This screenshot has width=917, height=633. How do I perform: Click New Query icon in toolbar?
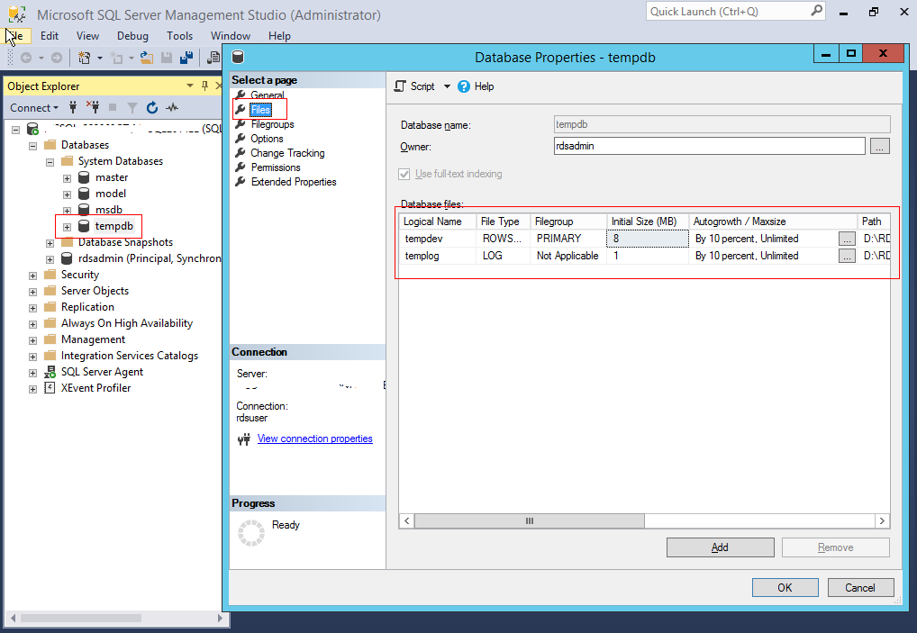coord(214,58)
